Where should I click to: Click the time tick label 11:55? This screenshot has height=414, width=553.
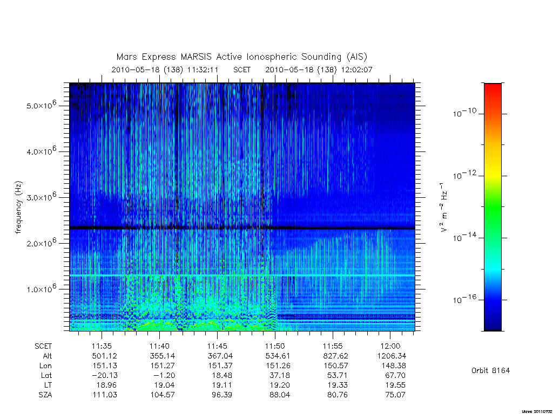333,346
